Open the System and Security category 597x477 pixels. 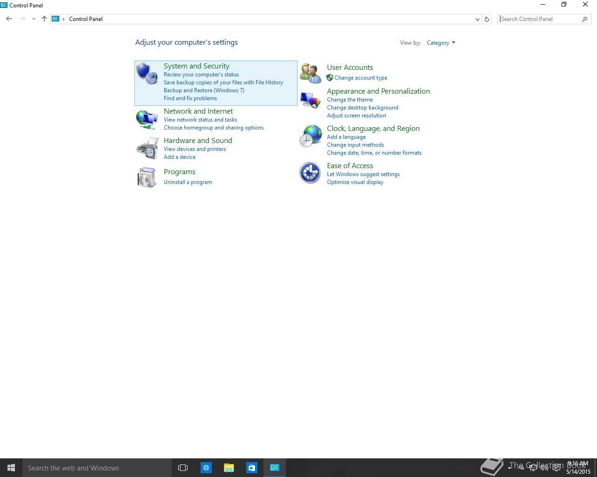(x=196, y=66)
